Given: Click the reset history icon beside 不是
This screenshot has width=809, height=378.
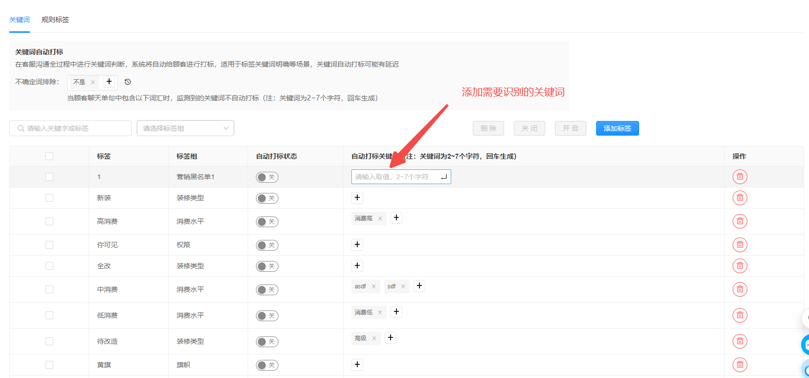Looking at the screenshot, I should click(128, 82).
